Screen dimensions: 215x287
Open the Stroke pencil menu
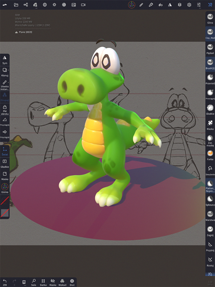141,5
